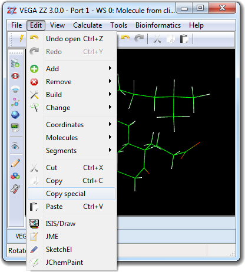The height and width of the screenshot is (272, 245).
Task: Open the Calculate menu
Action: point(88,25)
